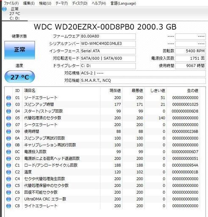The image size is (208, 217).
Task: Open the ヘルプ(H) menu
Action: (x=99, y=3)
